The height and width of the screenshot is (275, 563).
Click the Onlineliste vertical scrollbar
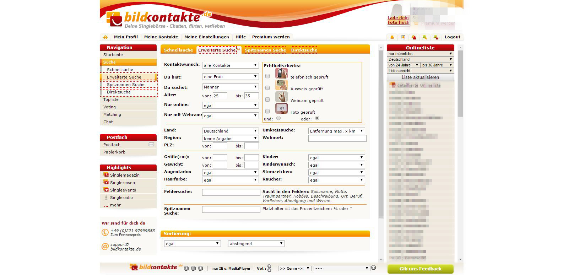461,153
